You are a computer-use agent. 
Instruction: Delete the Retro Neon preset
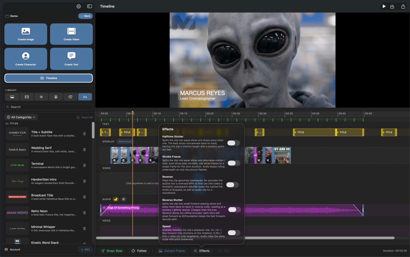[x=85, y=213]
